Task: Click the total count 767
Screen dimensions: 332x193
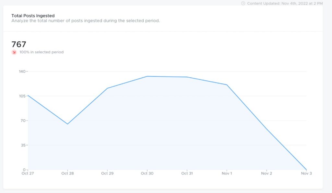Action: (19, 44)
